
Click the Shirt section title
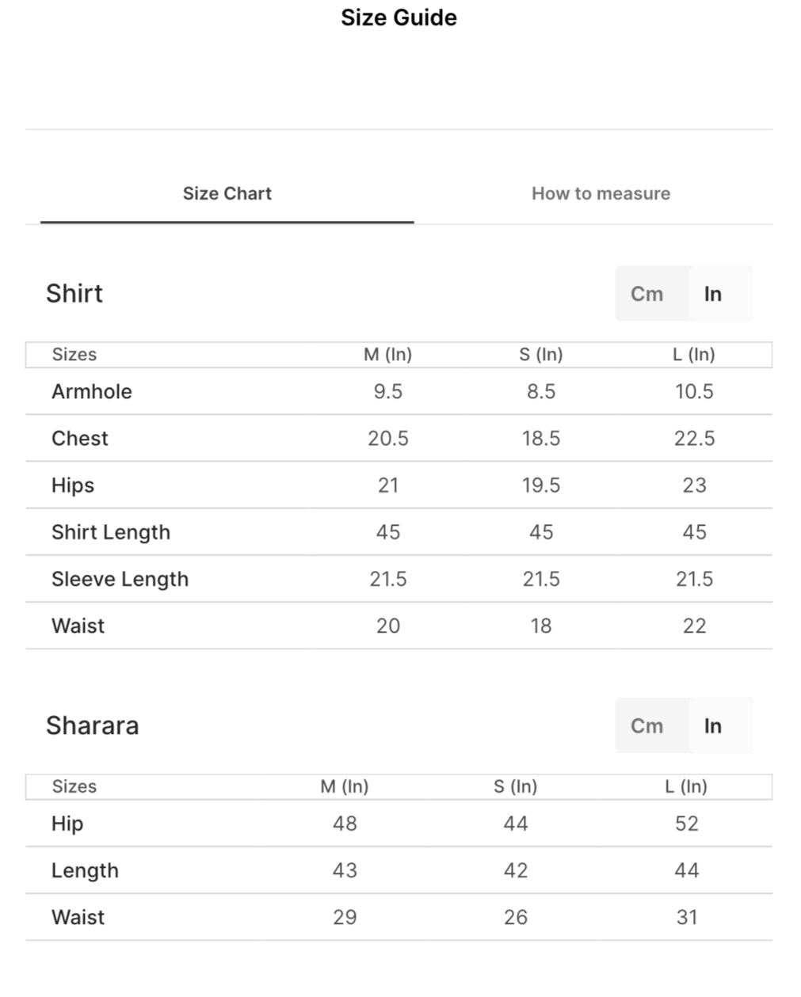74,294
